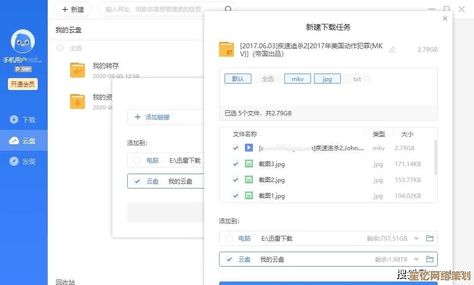Image resolution: width=474 pixels, height=285 pixels.
Task: Browse folder icon for 电脑 path
Action: [x=430, y=238]
